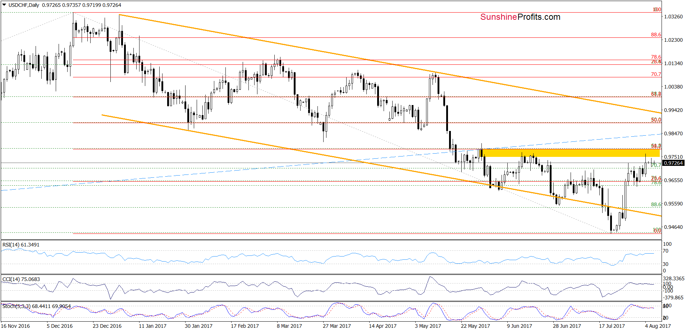Viewport: 686px width, 331px height.
Task: Click the red 88.6 Fibonacci level label
Action: (x=656, y=35)
